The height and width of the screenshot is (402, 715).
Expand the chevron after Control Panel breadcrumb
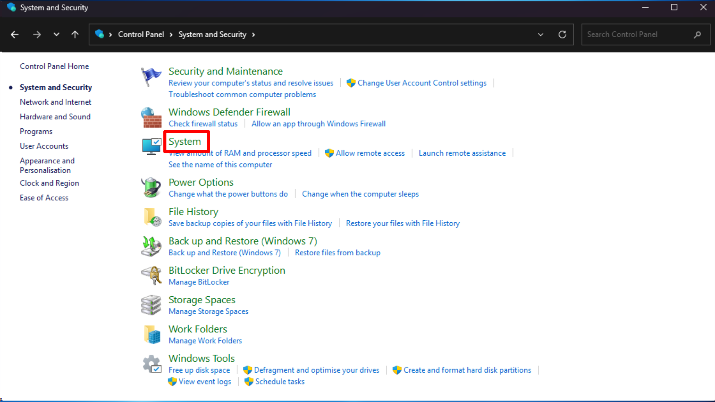[171, 35]
